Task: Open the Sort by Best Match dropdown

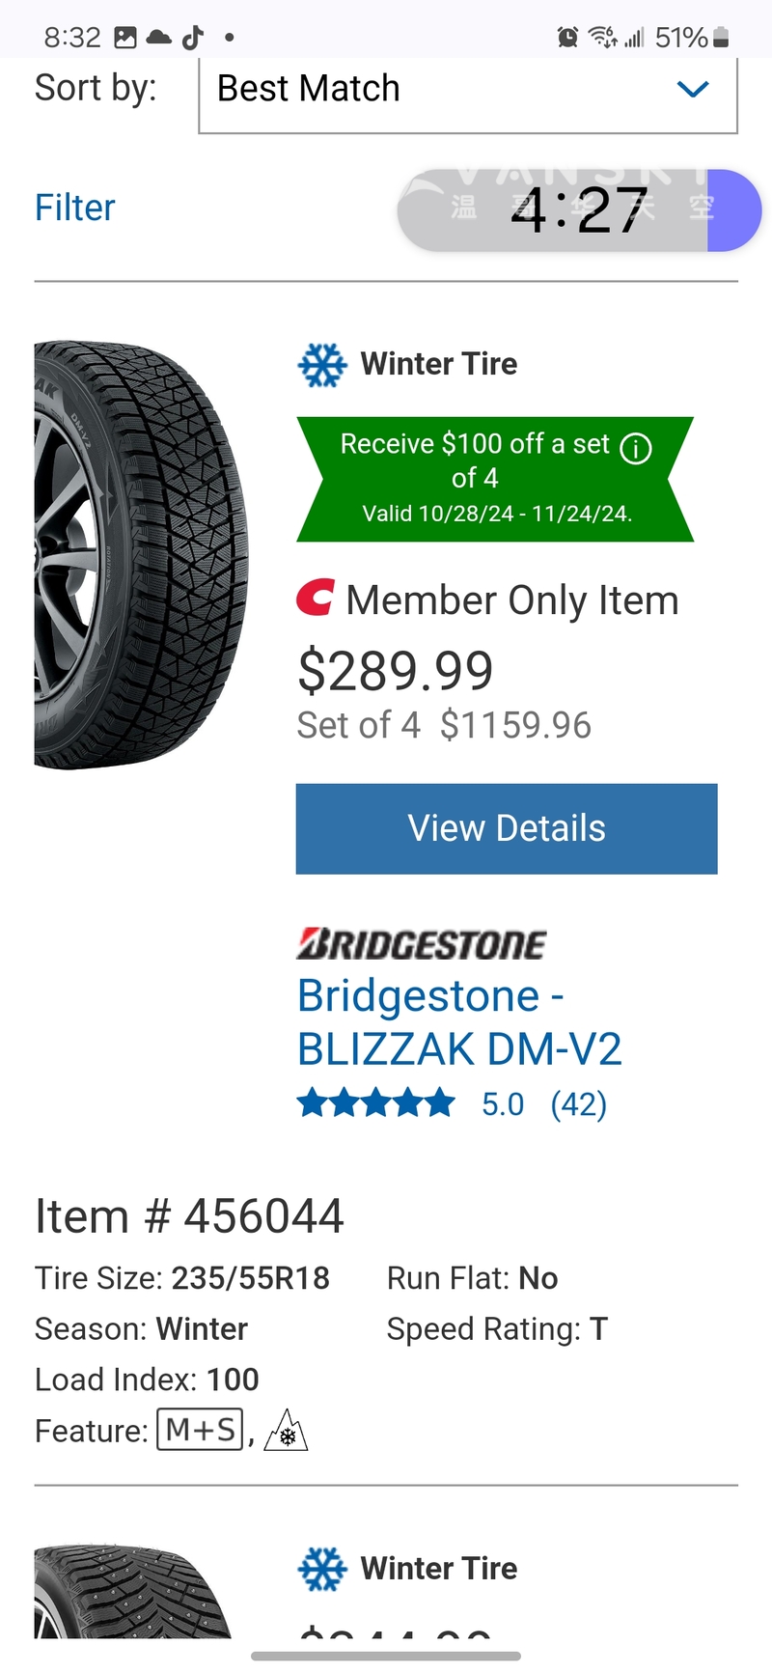Action: tap(467, 90)
